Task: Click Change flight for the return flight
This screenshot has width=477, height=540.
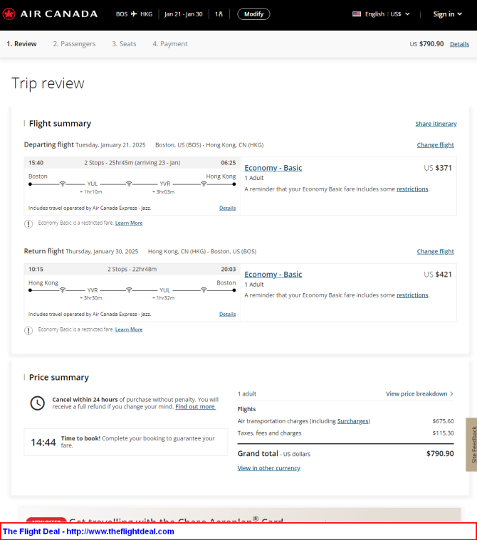Action: coord(435,251)
